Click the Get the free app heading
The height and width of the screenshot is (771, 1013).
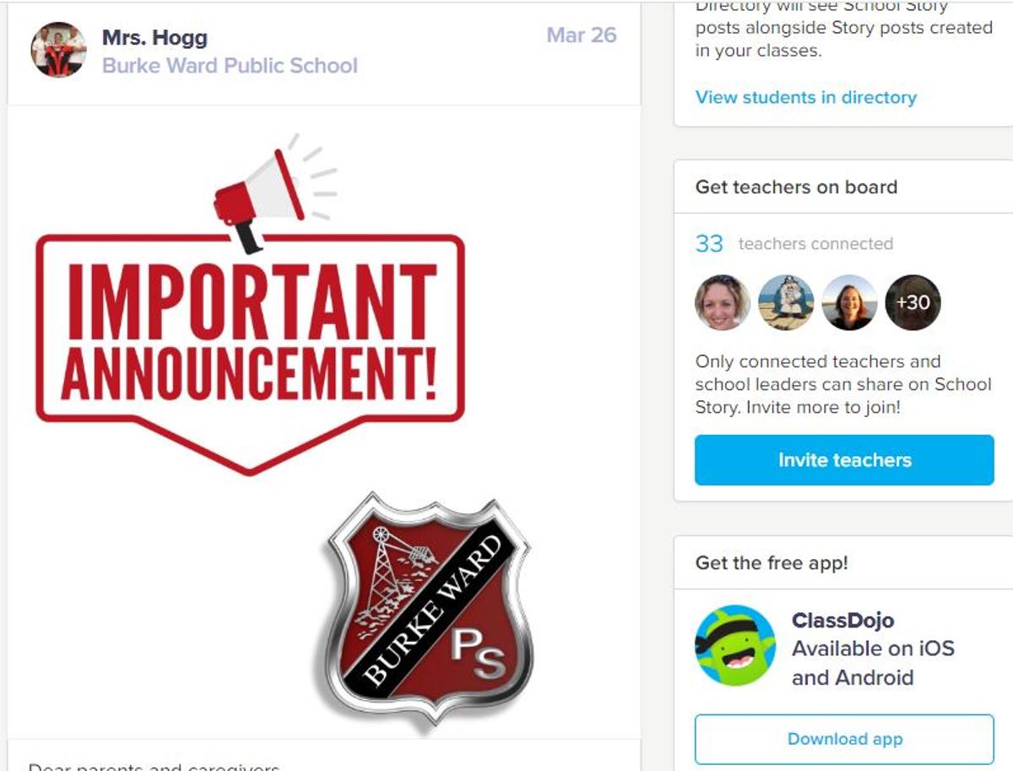pyautogui.click(x=772, y=562)
